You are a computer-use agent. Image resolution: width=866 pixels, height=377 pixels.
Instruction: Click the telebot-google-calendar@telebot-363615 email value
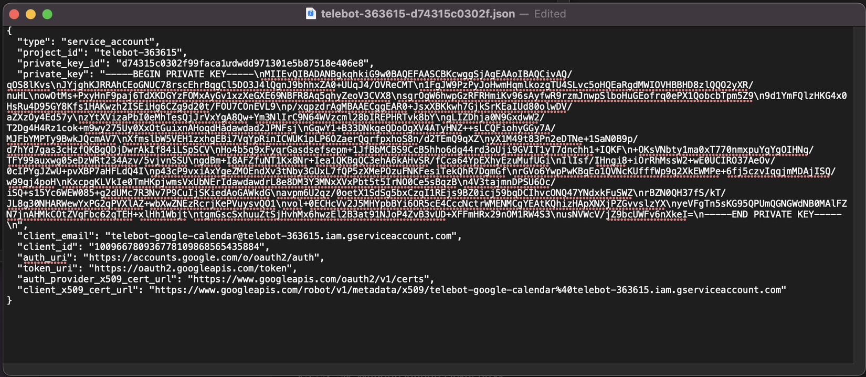[280, 236]
